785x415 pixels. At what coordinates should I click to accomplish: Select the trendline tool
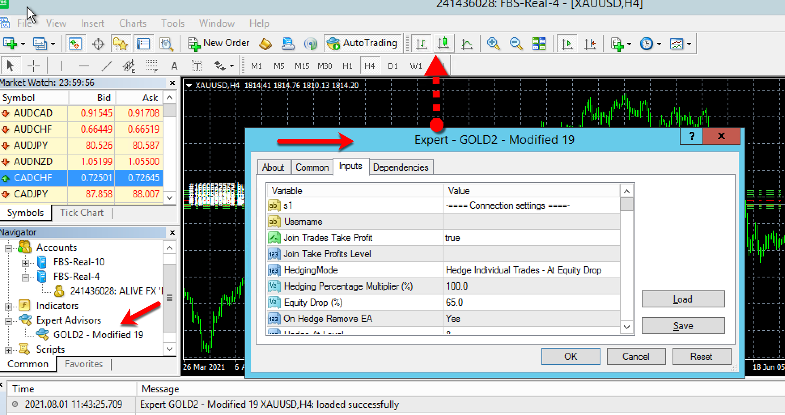106,66
